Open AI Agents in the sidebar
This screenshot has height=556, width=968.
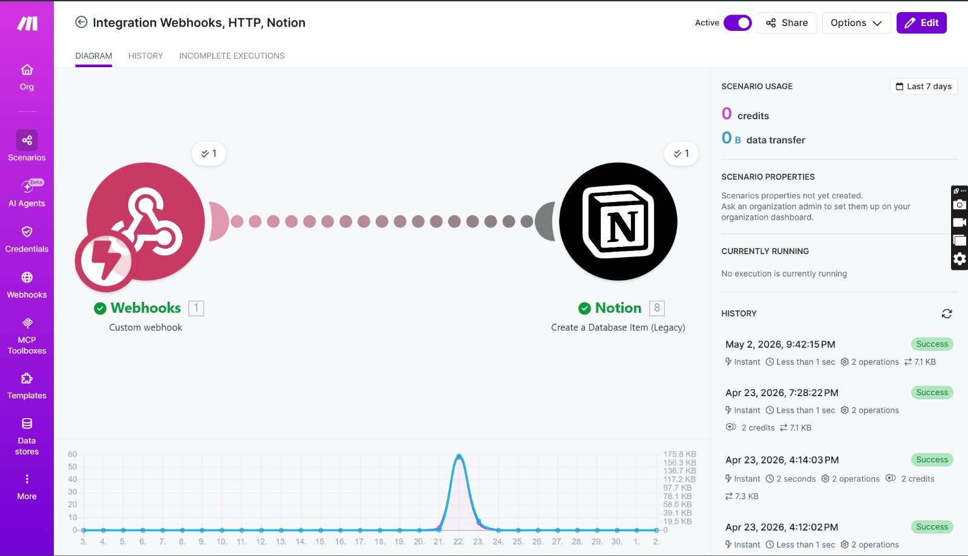coord(27,193)
